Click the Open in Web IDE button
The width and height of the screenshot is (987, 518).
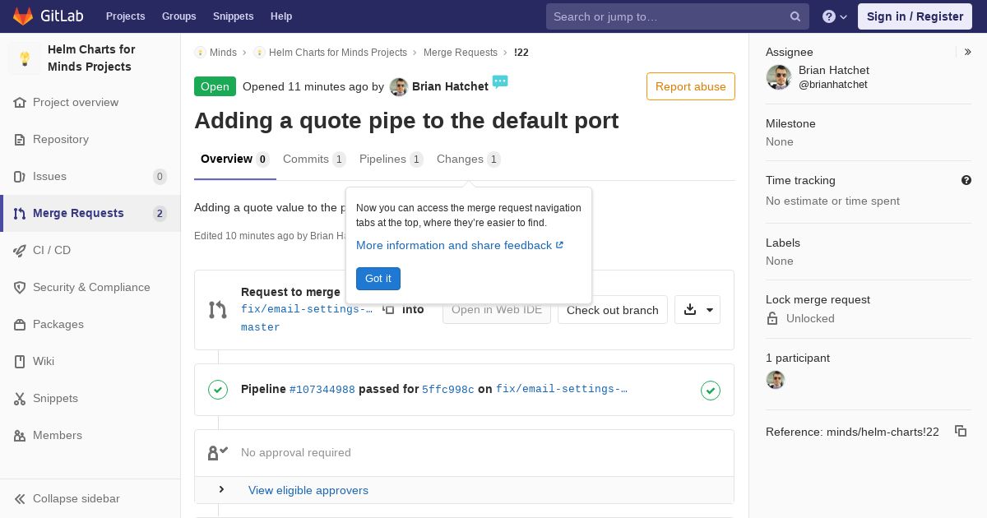point(497,310)
